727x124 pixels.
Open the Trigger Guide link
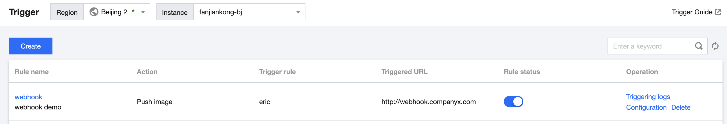[x=692, y=12]
